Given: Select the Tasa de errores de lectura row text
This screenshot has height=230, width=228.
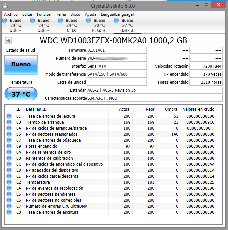Looking at the screenshot, I should 51,116.
